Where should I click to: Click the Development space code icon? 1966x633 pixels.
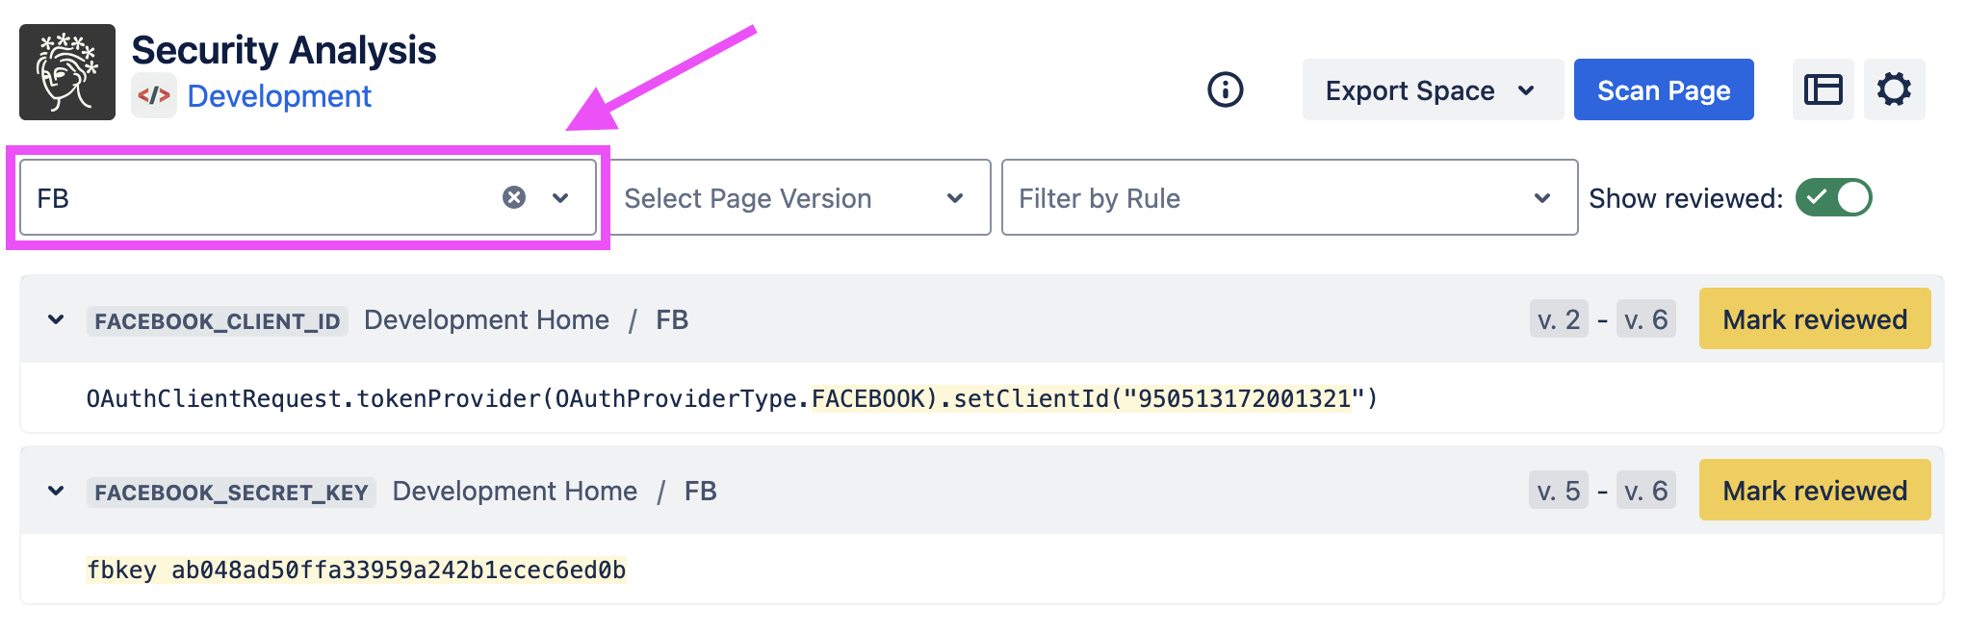[x=154, y=96]
